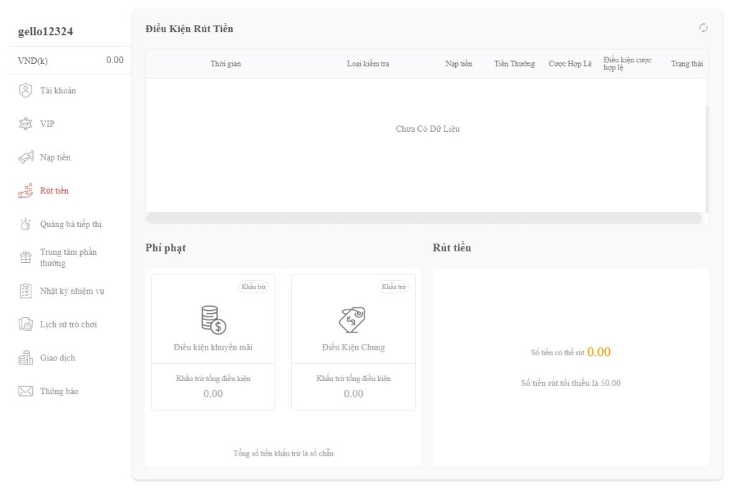Image resolution: width=733 pixels, height=490 pixels.
Task: Click the Rút tiền withdraw icon
Action: (x=26, y=191)
